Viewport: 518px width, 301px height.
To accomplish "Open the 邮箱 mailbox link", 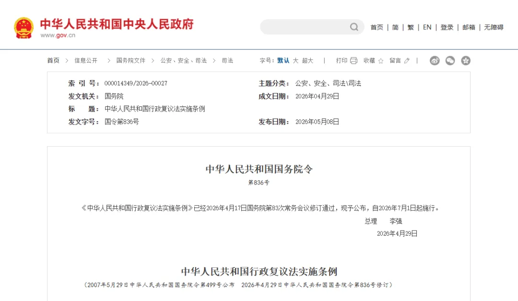I will [469, 27].
